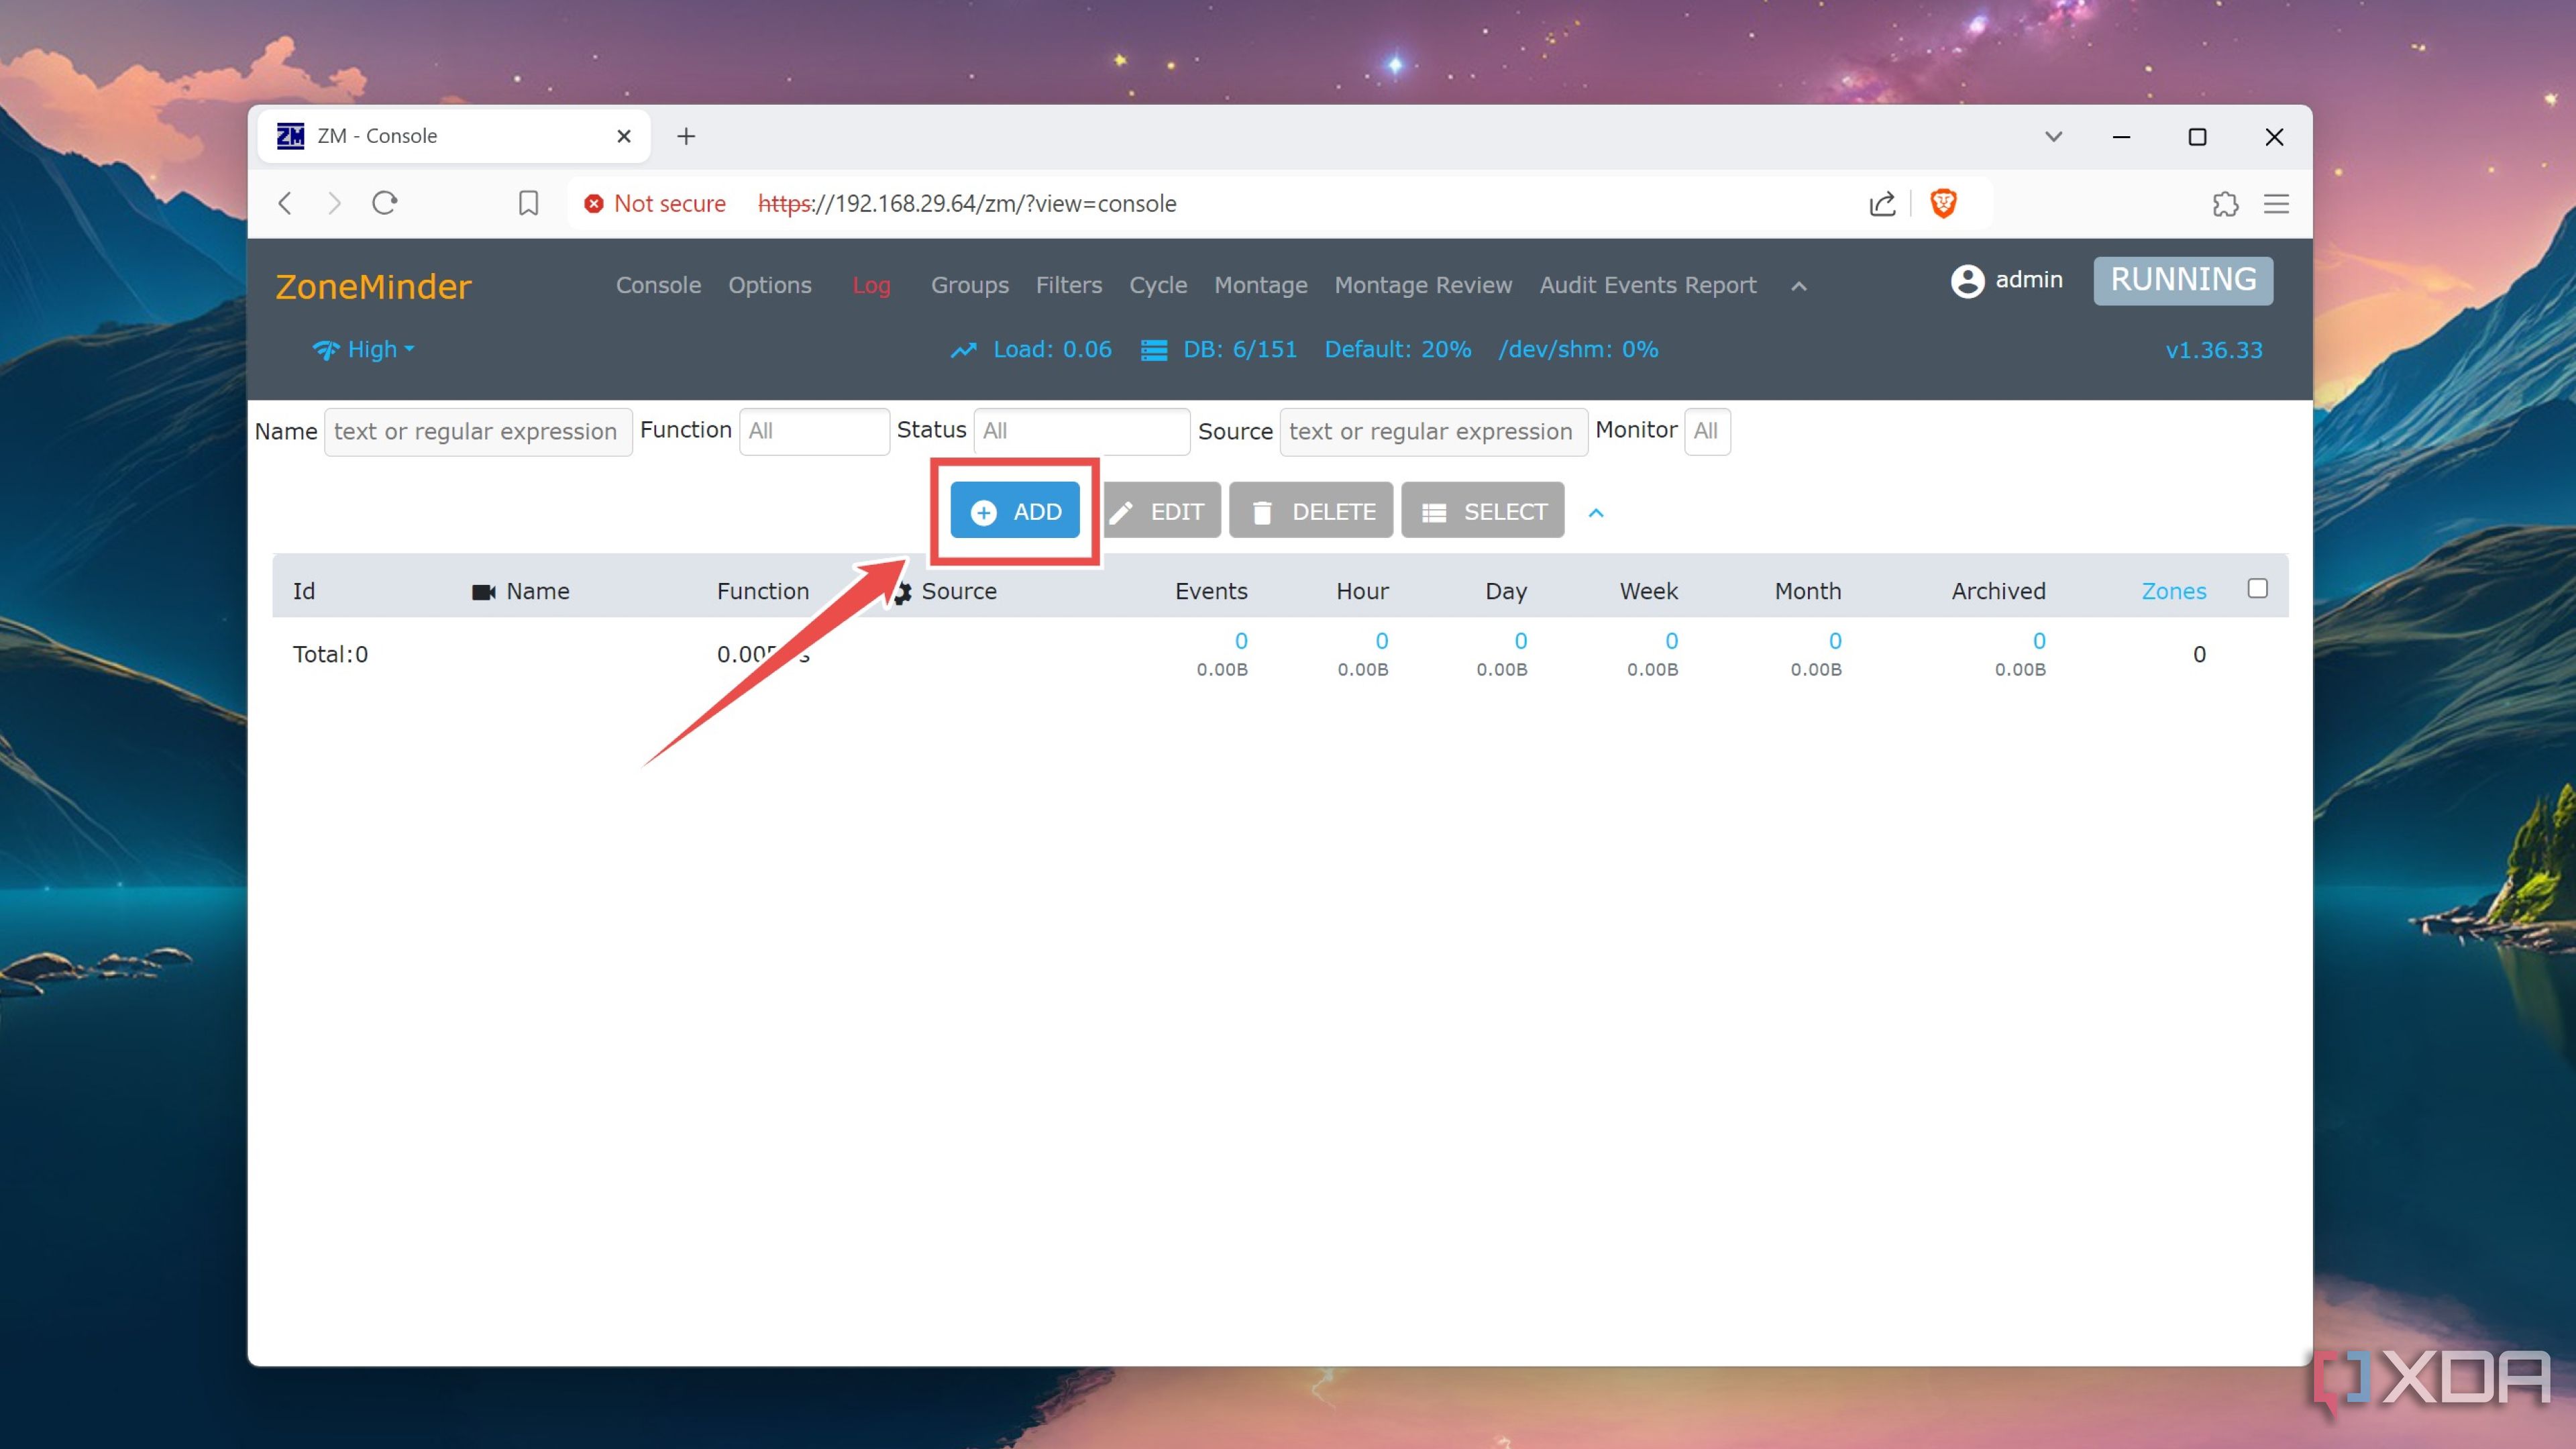Open the Options menu item
Image resolution: width=2576 pixels, height=1449 pixels.
[769, 285]
